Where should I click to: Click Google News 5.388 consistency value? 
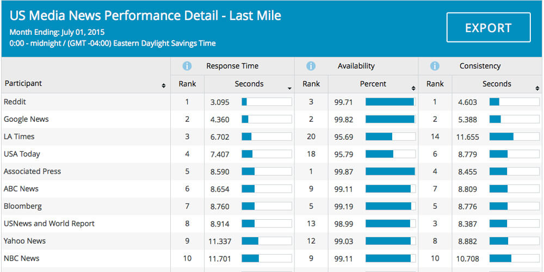point(467,120)
